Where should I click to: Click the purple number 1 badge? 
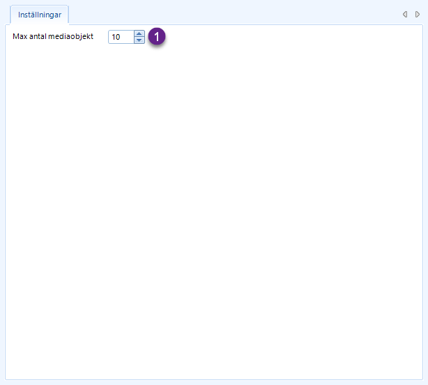click(x=157, y=36)
